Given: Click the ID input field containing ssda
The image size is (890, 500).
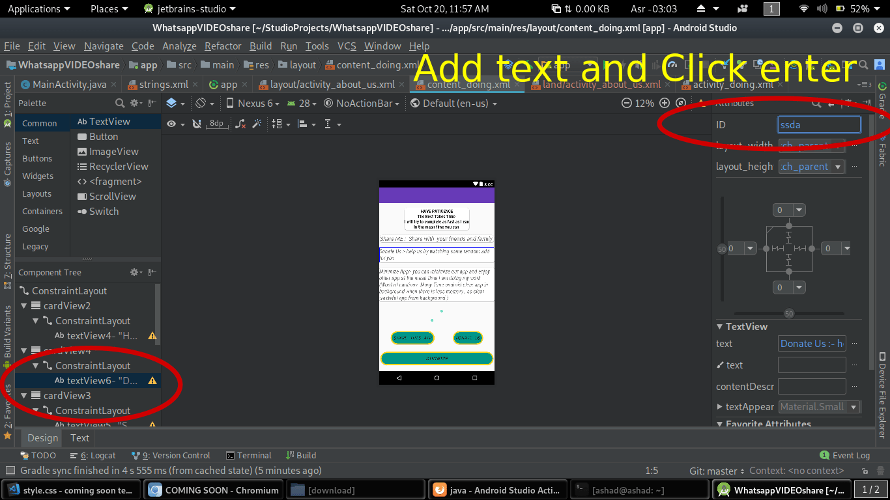Looking at the screenshot, I should tap(819, 125).
